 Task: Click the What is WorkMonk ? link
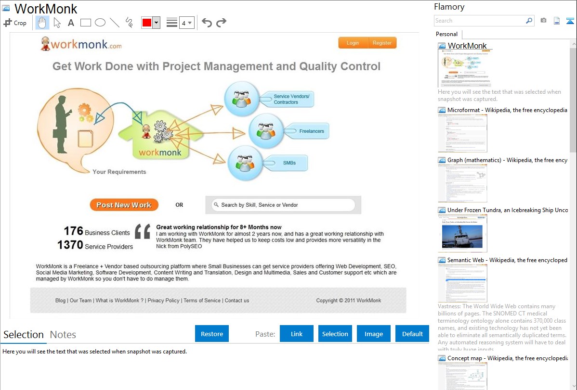coord(119,300)
